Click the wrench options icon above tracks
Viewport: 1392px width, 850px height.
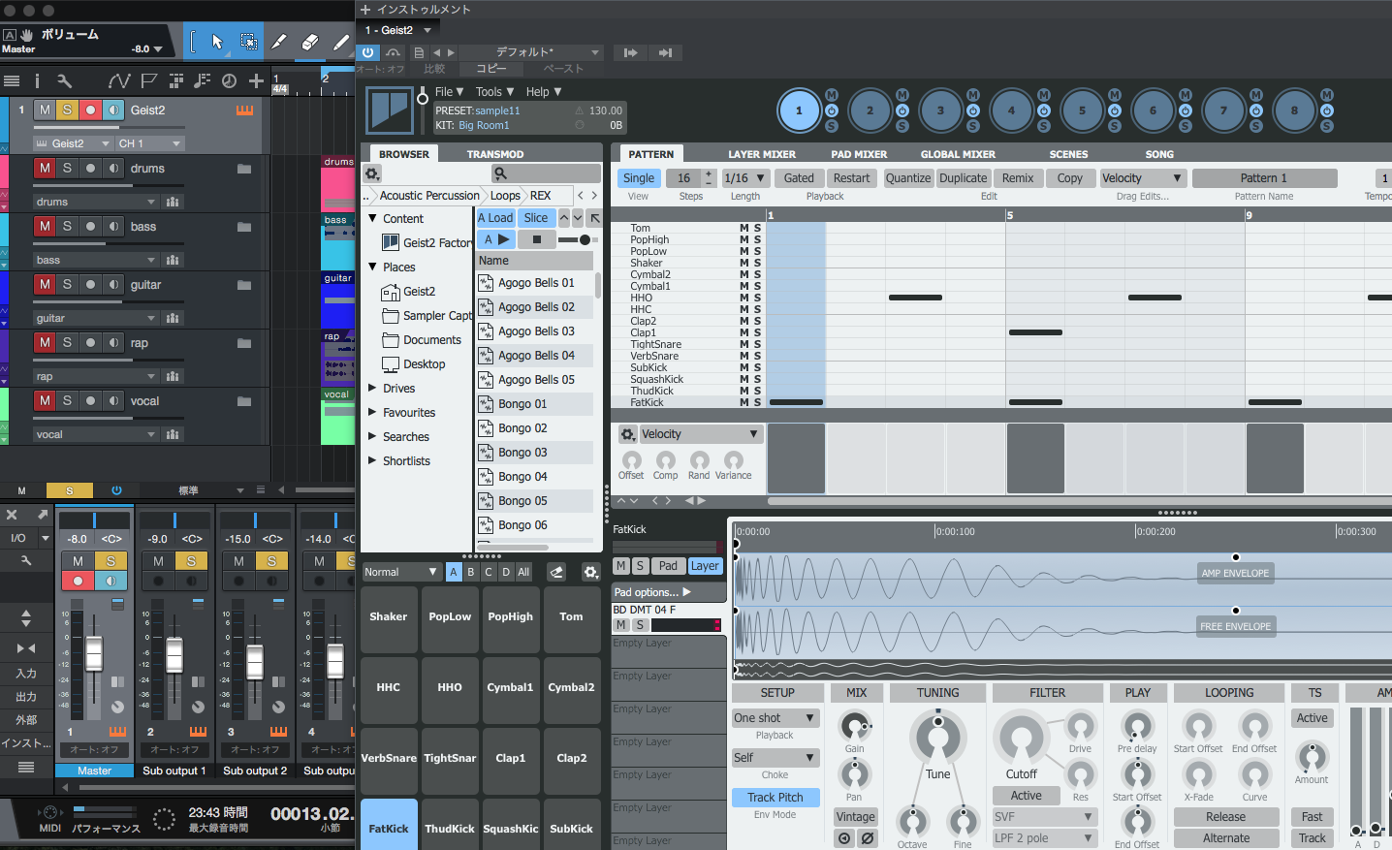coord(64,81)
